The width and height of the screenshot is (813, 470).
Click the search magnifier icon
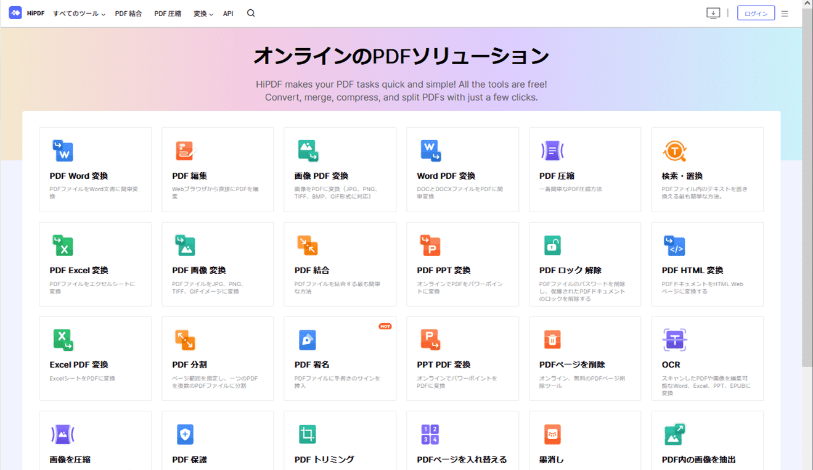point(251,13)
